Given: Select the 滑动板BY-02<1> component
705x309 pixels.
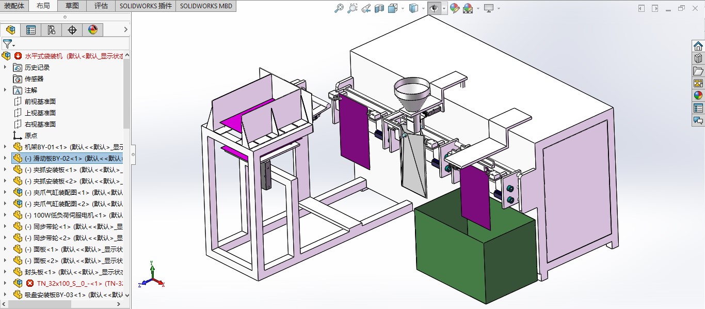Looking at the screenshot, I should tap(67, 158).
